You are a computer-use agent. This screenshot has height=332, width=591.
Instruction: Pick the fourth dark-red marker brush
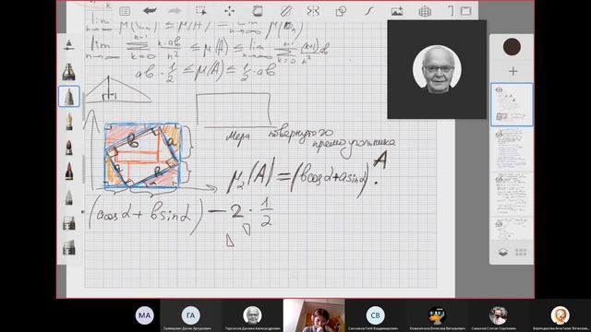coord(69,148)
